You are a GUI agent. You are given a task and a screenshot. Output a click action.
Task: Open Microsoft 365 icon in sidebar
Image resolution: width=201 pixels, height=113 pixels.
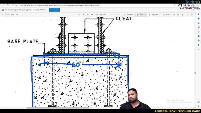[x=198, y=32]
